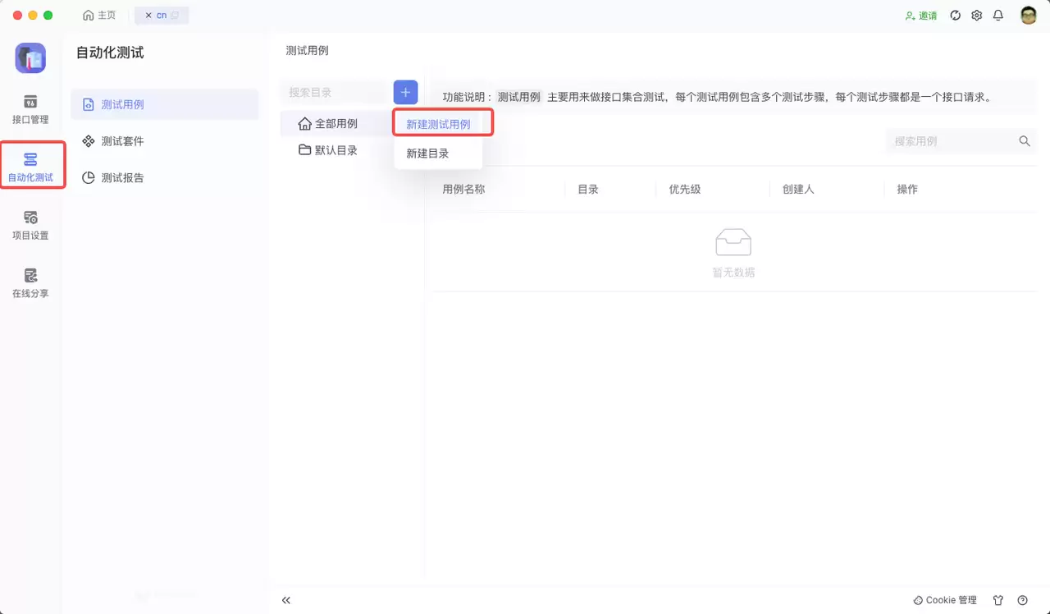Click the 优先级 column header
Image resolution: width=1050 pixels, height=614 pixels.
(685, 189)
